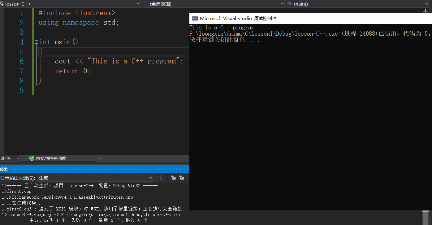This screenshot has width=432, height=225.
Task: Click line number 3 in the gutter
Action: click(22, 32)
